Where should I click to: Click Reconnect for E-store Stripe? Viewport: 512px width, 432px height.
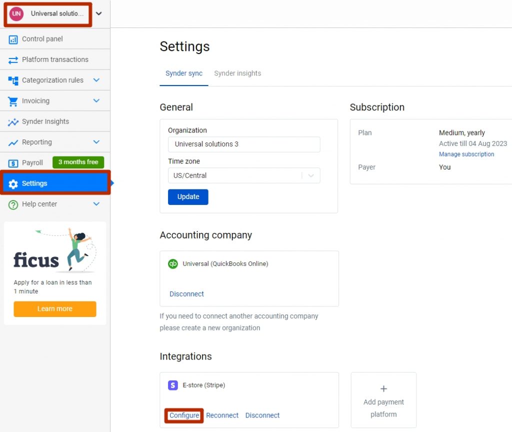222,415
